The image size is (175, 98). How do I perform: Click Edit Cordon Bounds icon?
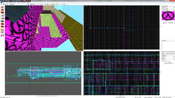[54, 4]
